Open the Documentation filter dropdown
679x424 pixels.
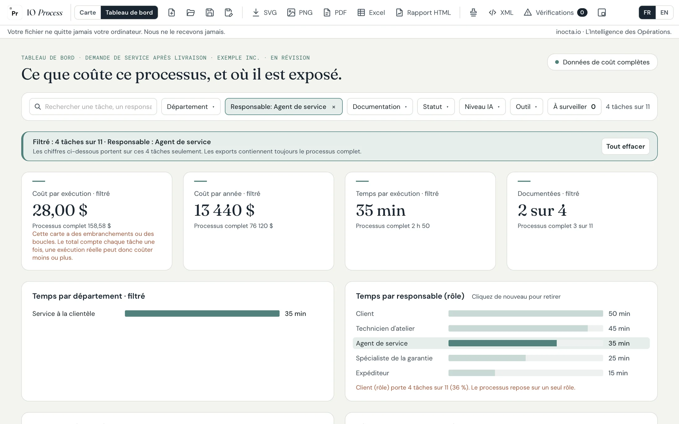pos(380,106)
